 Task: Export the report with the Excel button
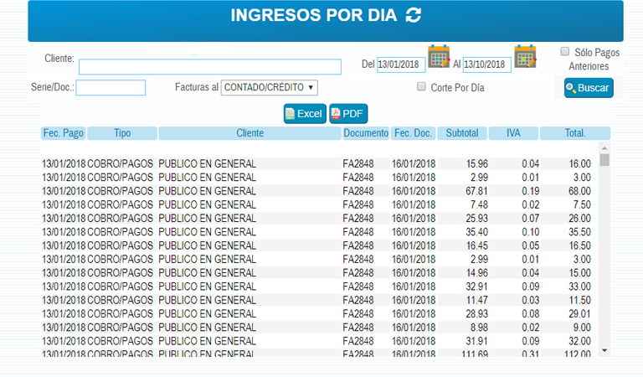305,114
